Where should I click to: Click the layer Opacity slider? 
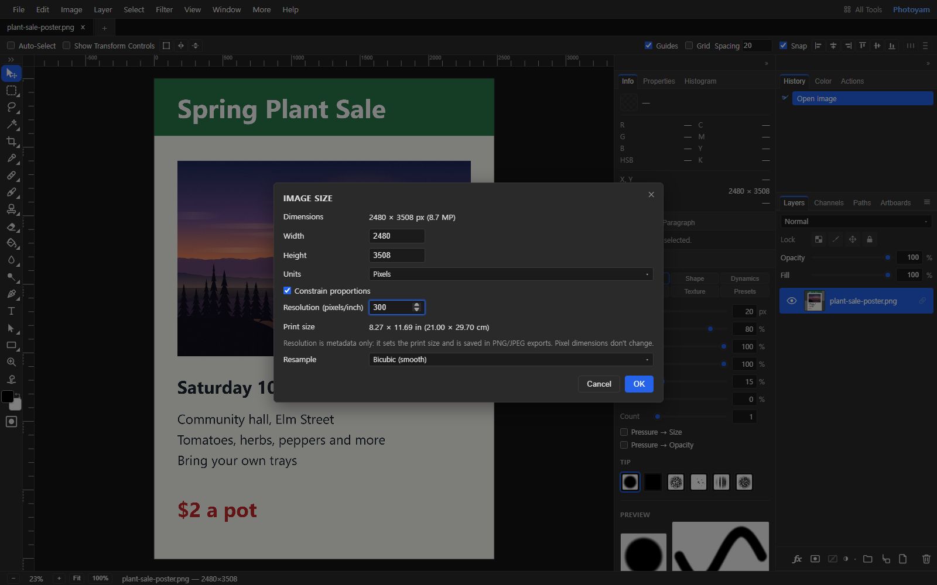tap(851, 257)
